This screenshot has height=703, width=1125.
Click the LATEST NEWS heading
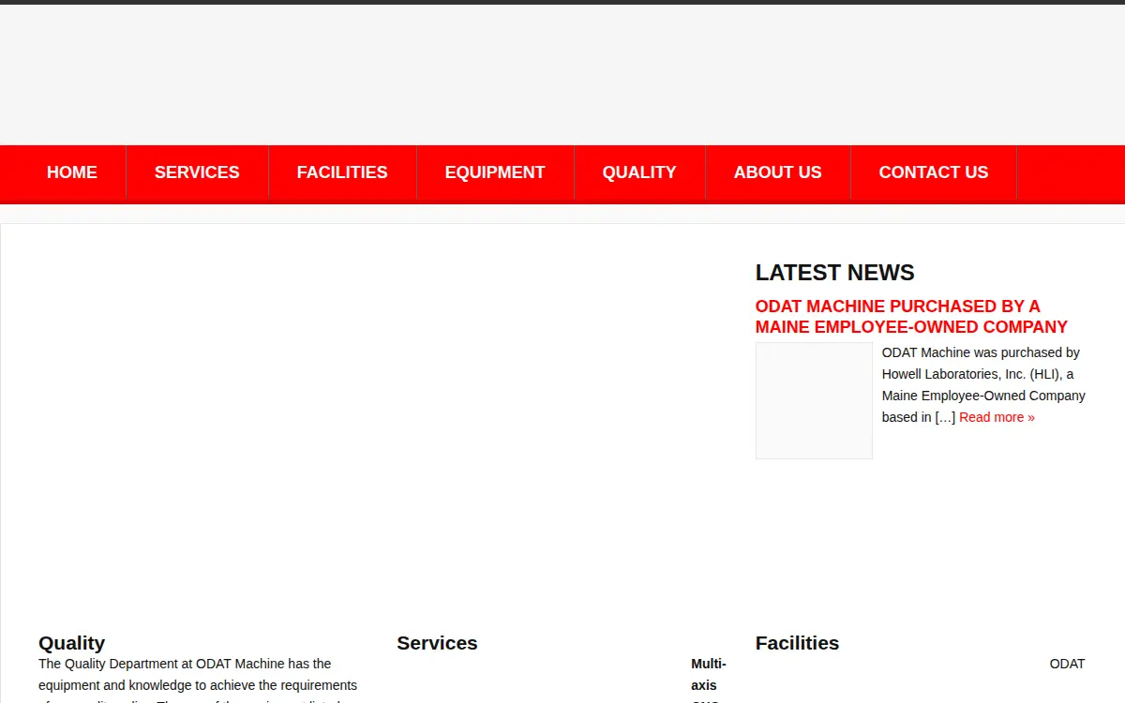[834, 273]
